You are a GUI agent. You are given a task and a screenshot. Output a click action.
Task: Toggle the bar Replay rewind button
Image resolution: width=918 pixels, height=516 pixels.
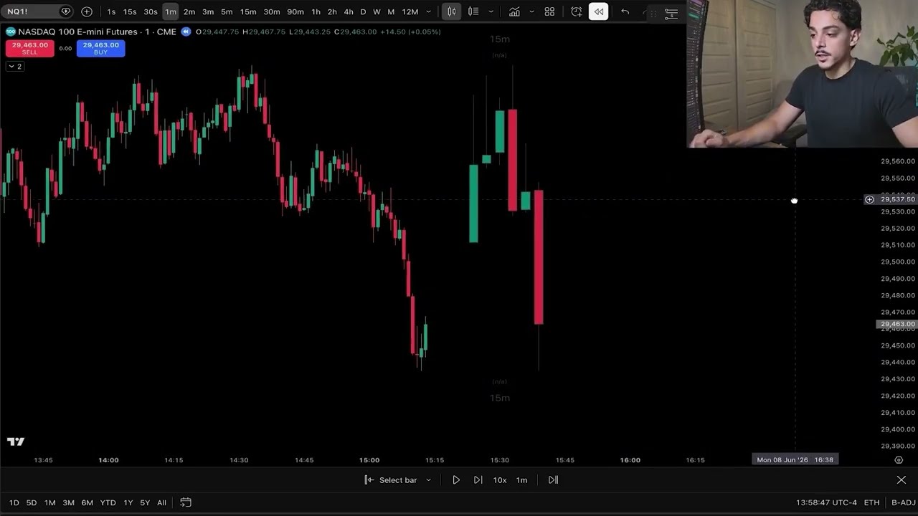tap(598, 11)
